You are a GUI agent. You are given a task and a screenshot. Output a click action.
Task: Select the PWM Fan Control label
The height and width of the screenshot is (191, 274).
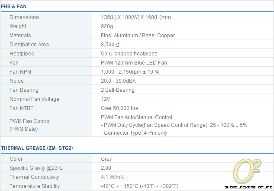click(30, 121)
